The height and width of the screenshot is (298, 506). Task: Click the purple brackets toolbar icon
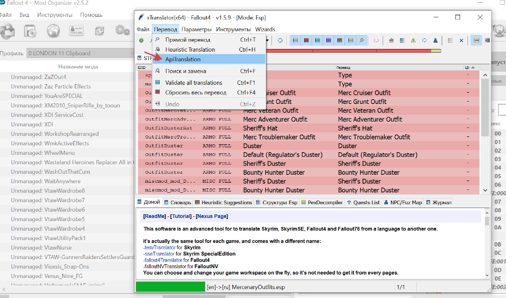376,40
